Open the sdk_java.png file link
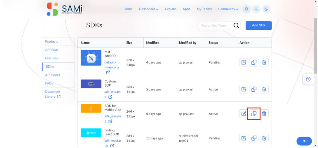The height and width of the screenshot is (148, 318). (x=113, y=119)
